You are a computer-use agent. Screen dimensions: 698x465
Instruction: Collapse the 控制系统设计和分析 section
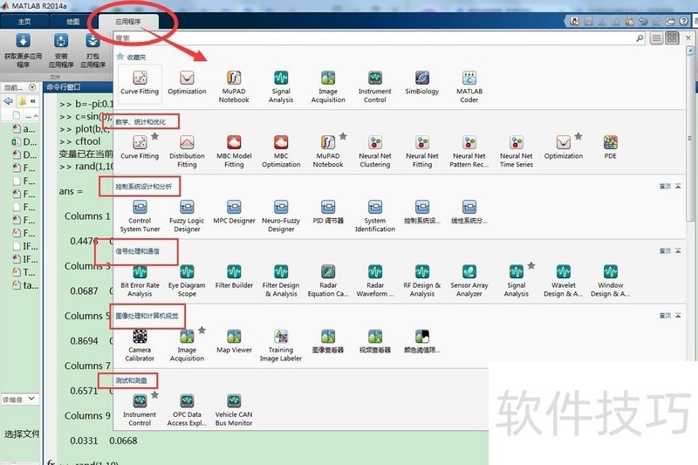pos(678,187)
